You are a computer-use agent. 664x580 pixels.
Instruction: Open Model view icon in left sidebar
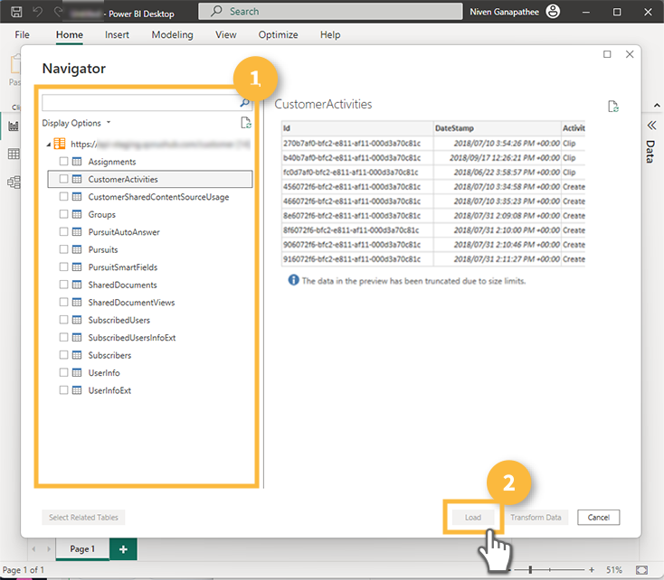14,182
